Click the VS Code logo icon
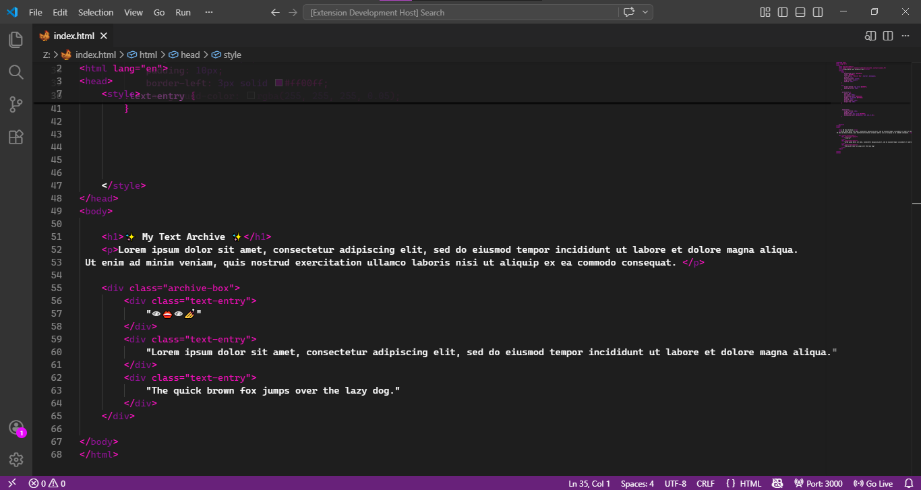Image resolution: width=921 pixels, height=490 pixels. [x=12, y=12]
